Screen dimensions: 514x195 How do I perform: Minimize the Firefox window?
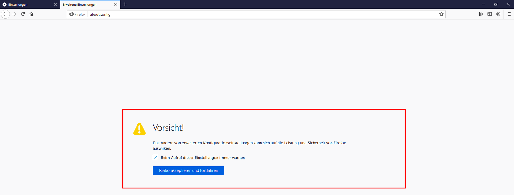click(483, 4)
